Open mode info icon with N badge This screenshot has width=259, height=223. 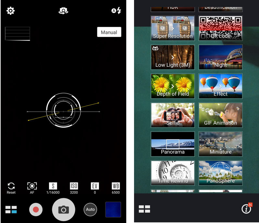(x=247, y=209)
